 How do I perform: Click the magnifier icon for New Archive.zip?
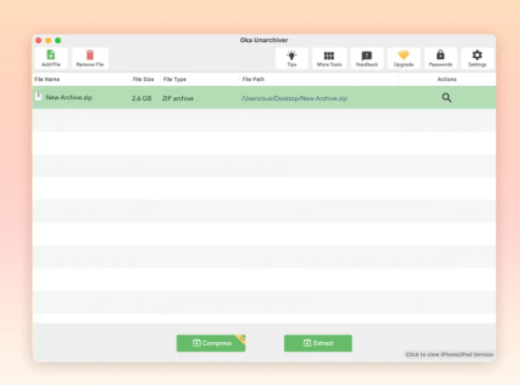pos(446,97)
